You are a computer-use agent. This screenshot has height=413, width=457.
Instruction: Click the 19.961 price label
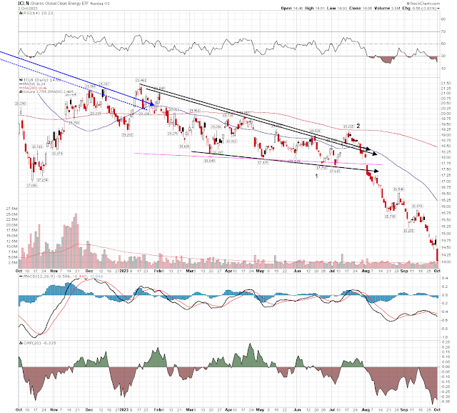click(x=195, y=111)
